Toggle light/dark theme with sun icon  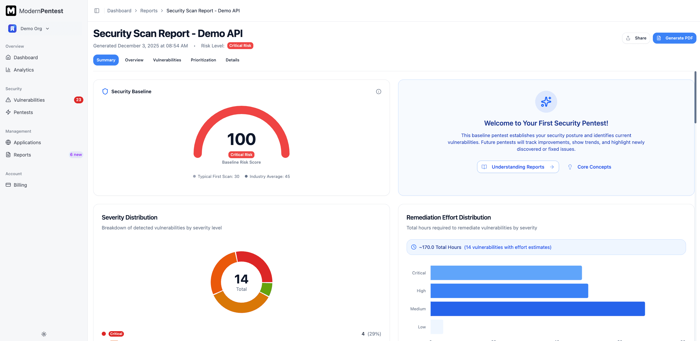point(44,334)
